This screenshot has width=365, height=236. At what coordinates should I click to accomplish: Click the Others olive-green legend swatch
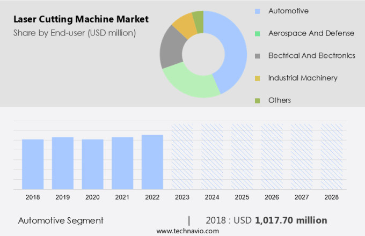[257, 100]
